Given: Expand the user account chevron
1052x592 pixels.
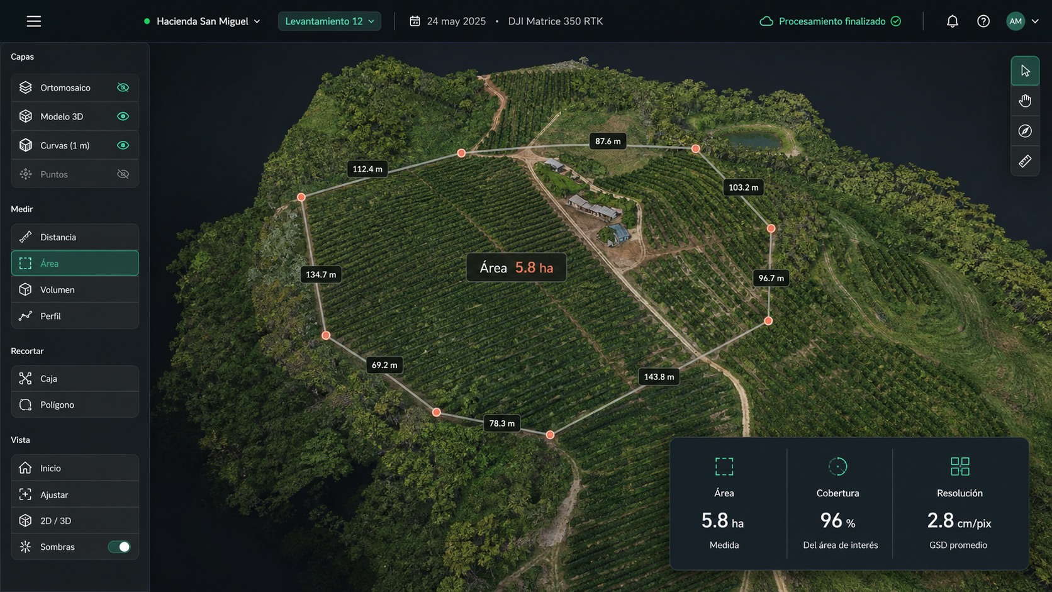Looking at the screenshot, I should [x=1035, y=21].
